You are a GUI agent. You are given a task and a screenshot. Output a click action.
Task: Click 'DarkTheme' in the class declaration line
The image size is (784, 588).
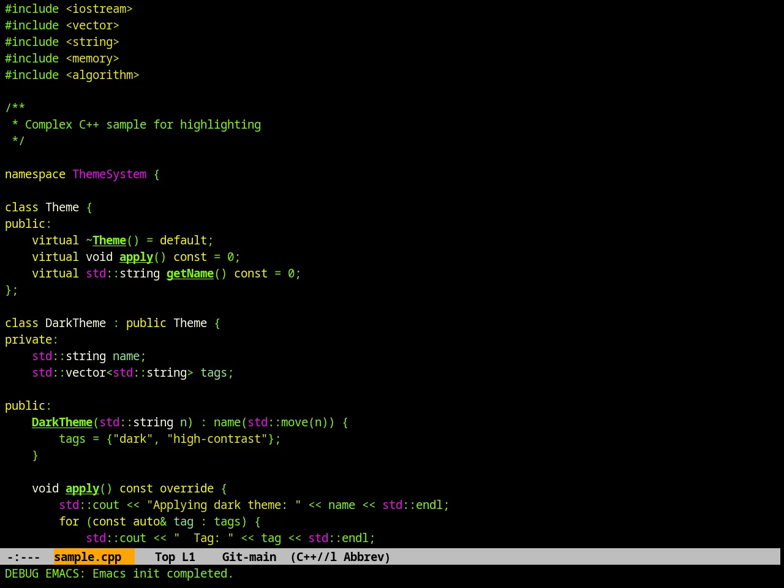tap(75, 323)
